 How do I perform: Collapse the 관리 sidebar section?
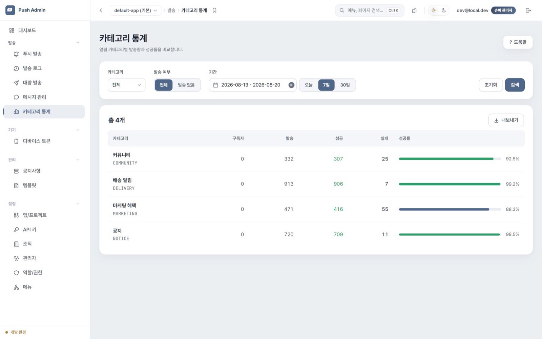tap(78, 160)
